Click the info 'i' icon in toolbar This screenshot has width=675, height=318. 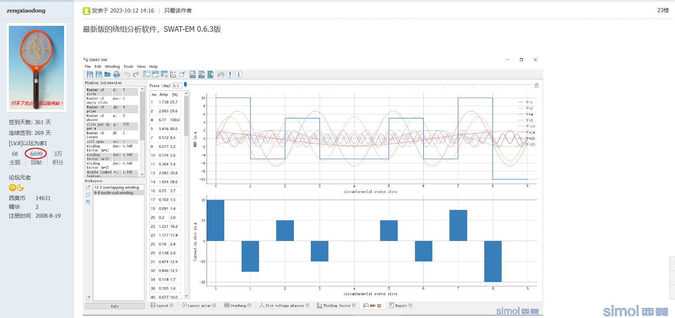[239, 74]
